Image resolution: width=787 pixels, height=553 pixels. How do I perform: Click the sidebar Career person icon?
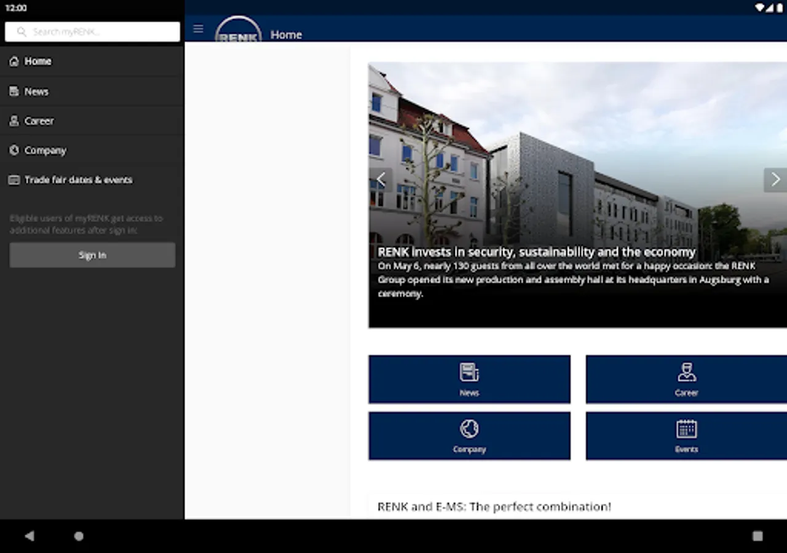point(14,121)
